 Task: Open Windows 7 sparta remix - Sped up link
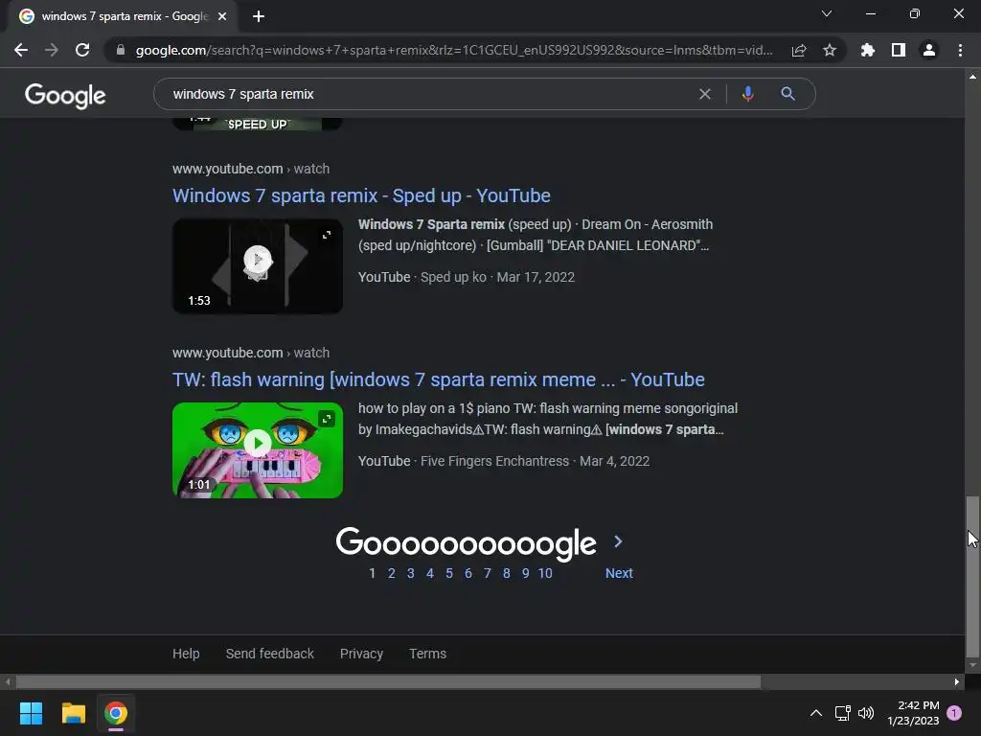(361, 195)
